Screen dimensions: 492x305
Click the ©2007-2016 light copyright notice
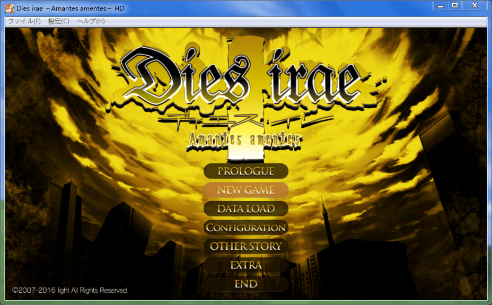tap(71, 290)
